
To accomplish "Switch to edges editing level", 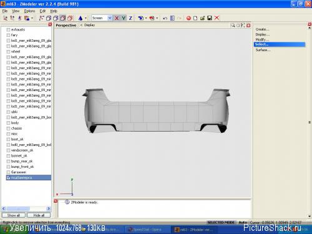I will point(12,18).
